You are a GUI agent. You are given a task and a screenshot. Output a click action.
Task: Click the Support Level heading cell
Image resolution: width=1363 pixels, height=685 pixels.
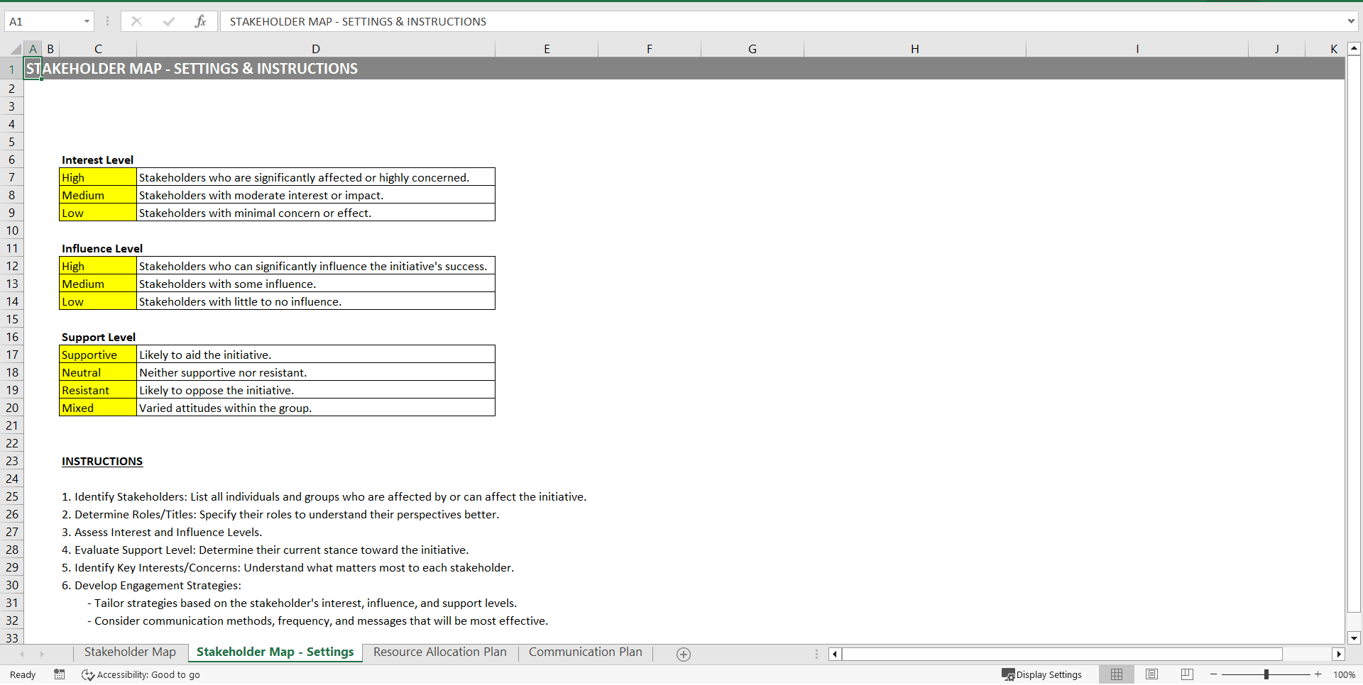[98, 337]
